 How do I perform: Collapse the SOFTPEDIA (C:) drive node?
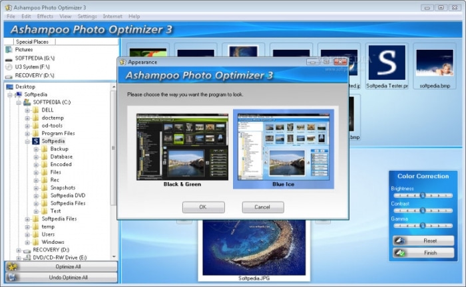click(19, 102)
